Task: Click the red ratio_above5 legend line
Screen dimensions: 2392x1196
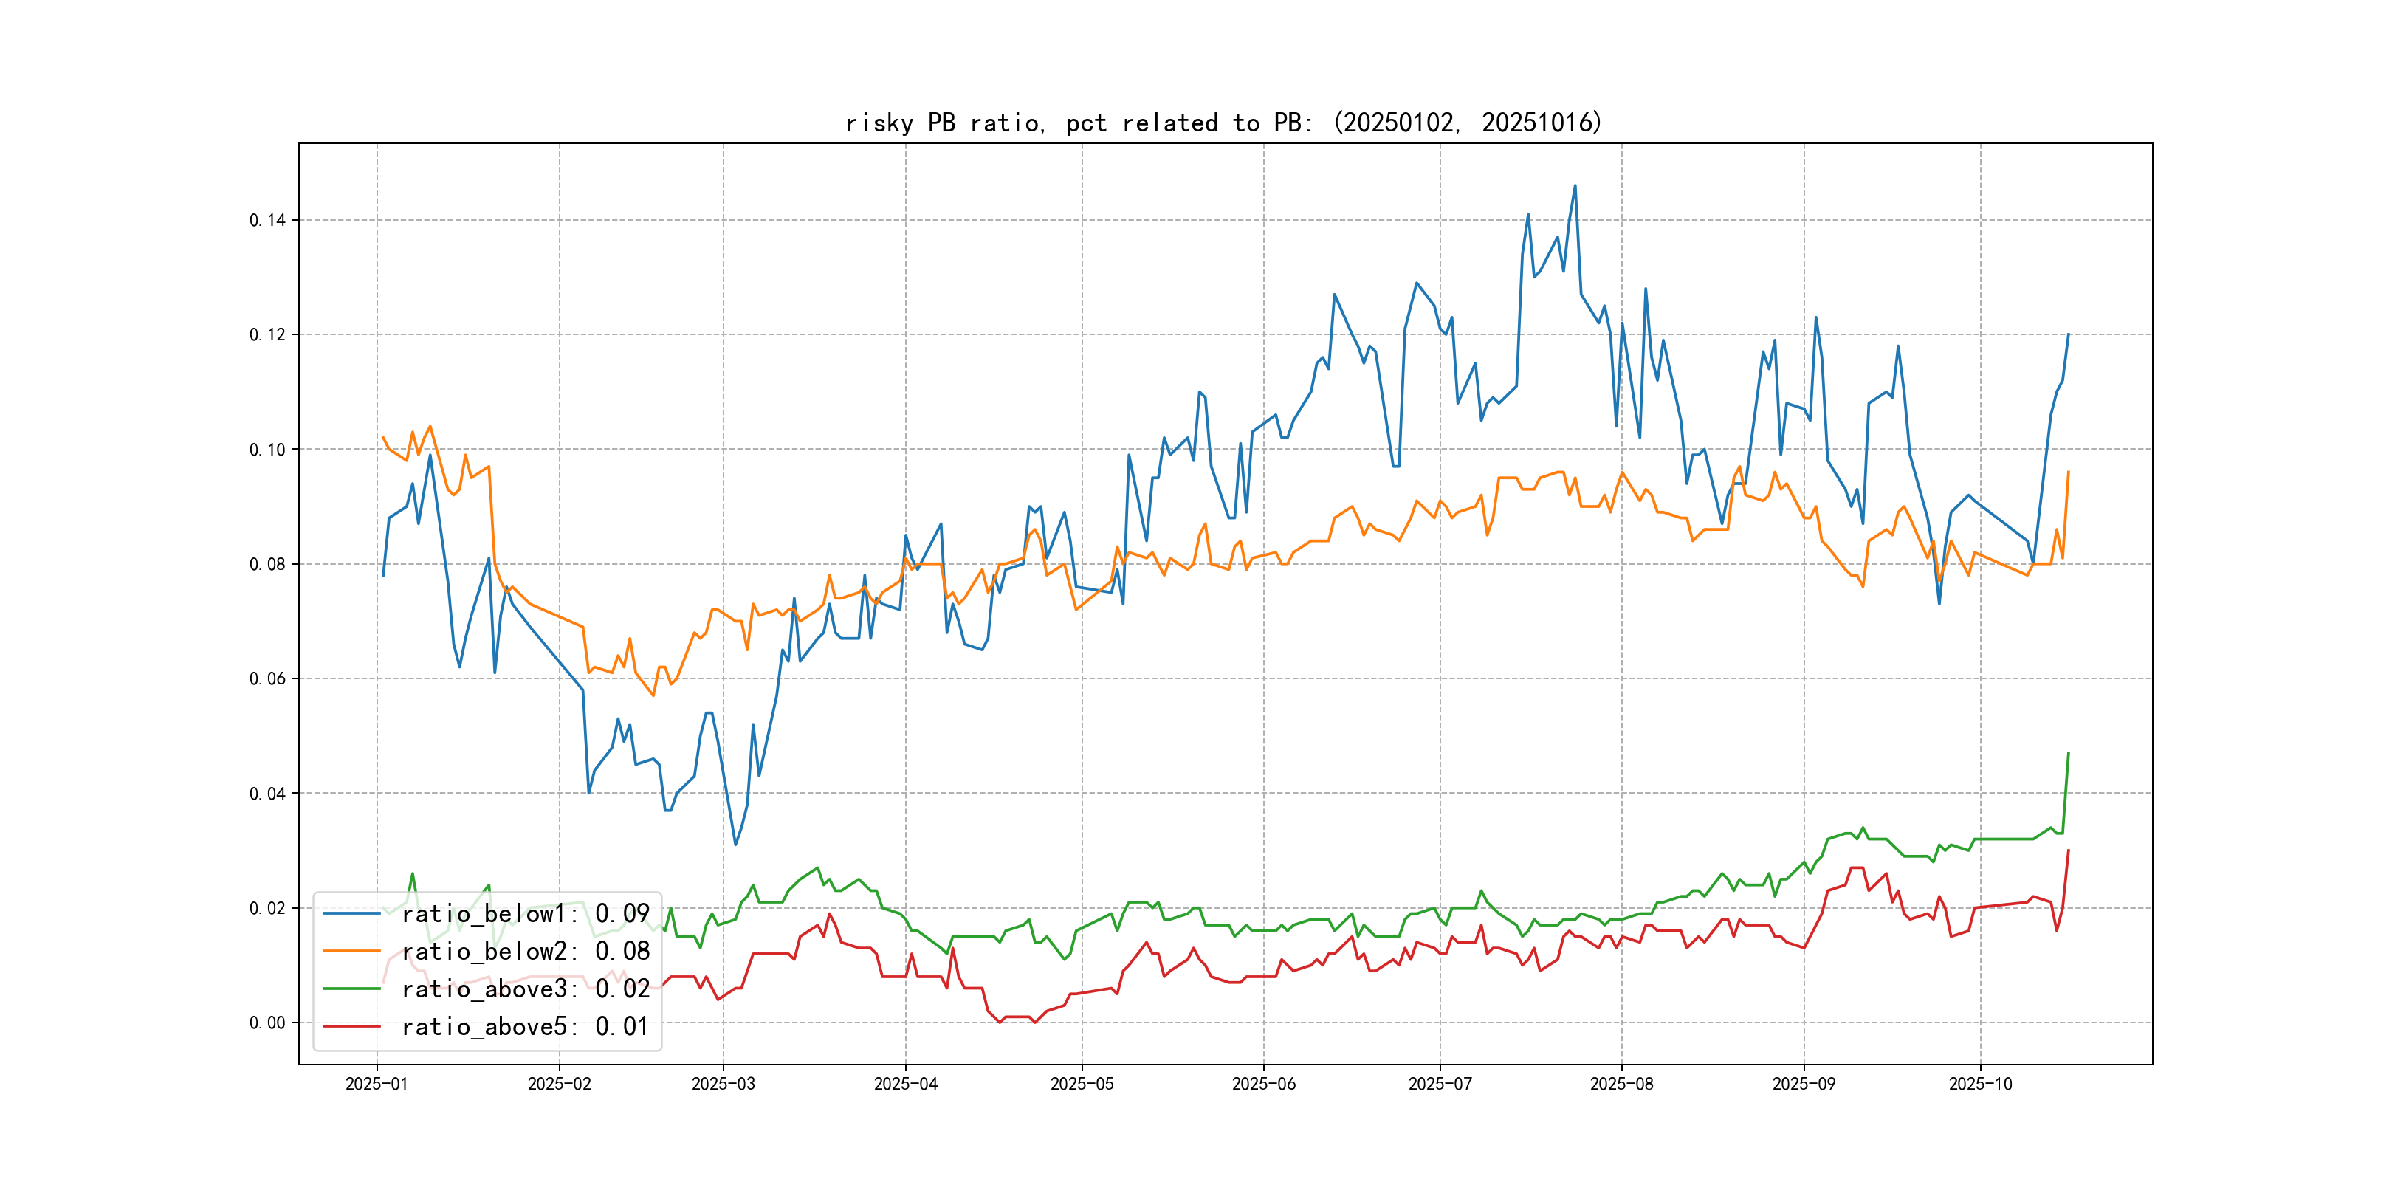Action: click(351, 1026)
